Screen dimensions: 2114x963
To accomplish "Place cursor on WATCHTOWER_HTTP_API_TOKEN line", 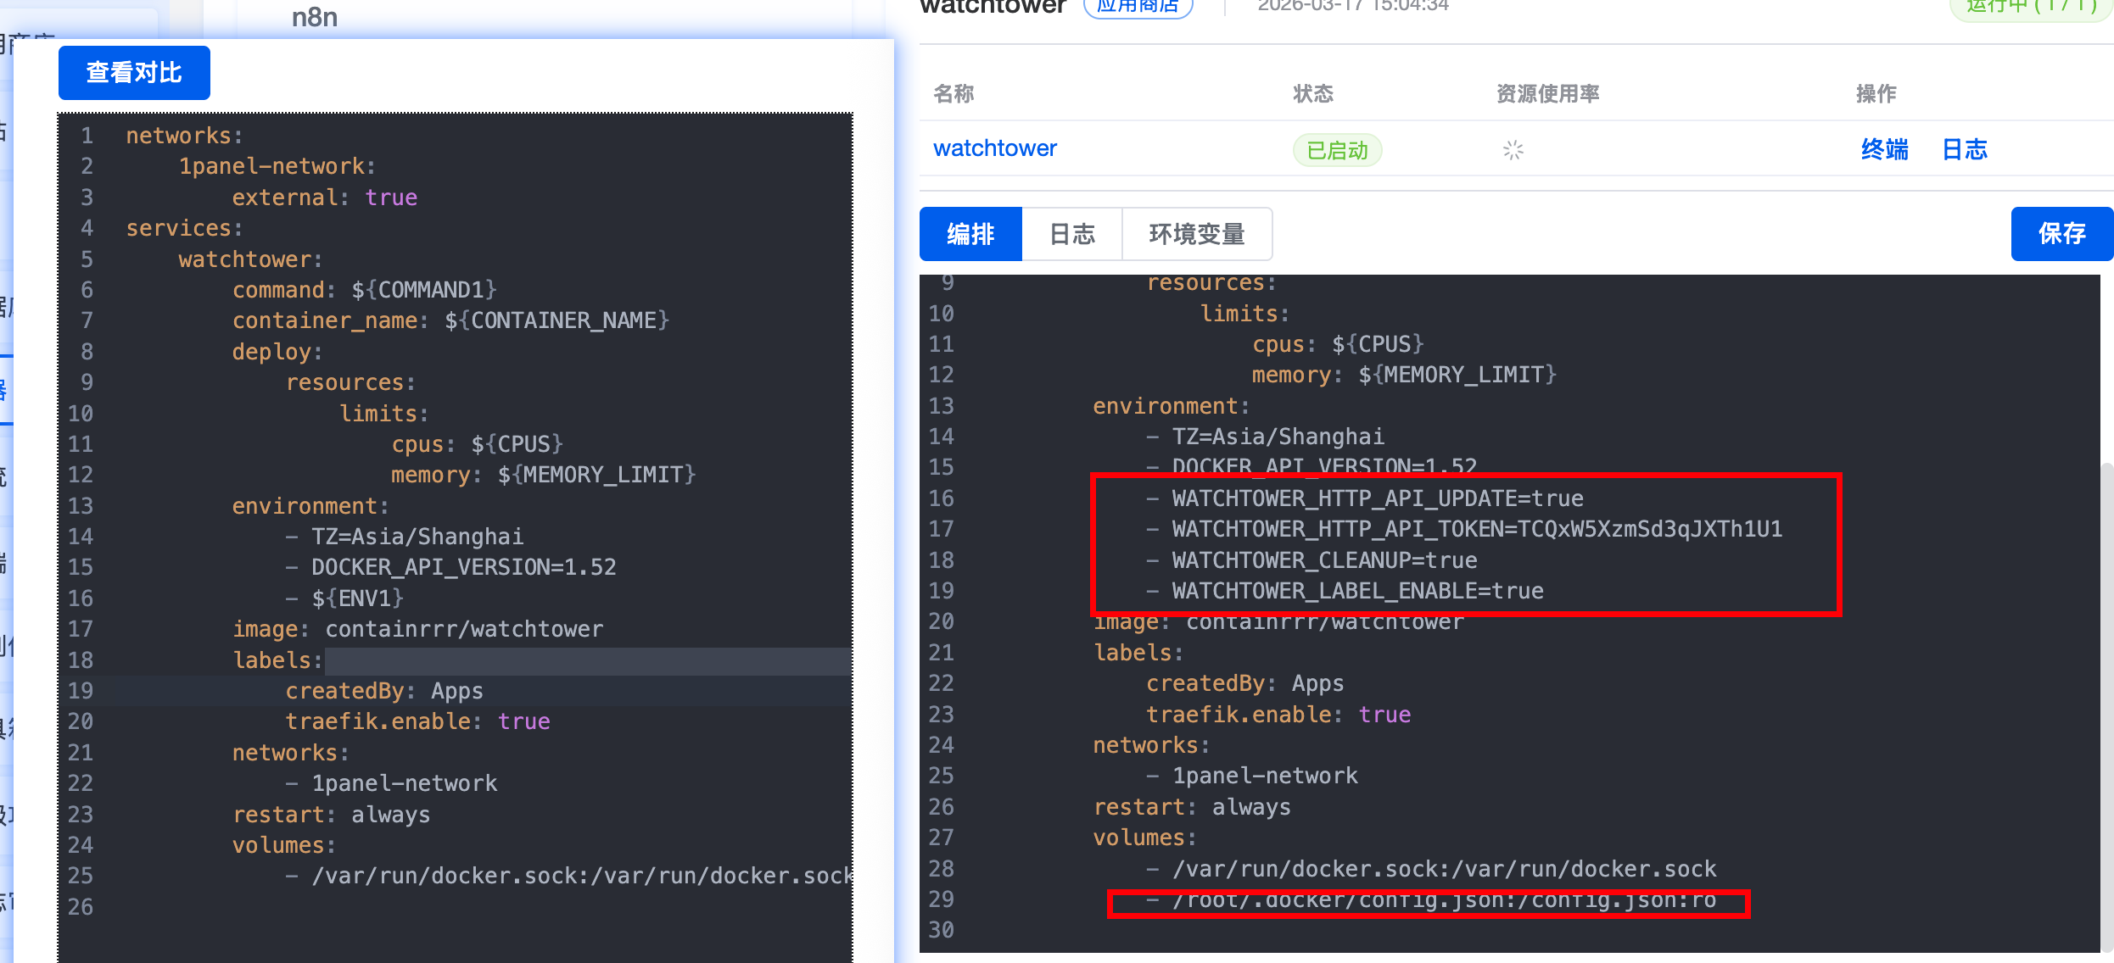I will click(1476, 529).
